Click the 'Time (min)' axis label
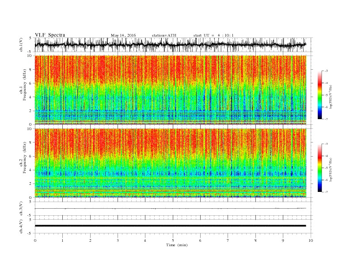The height and width of the screenshot is (270, 350). [x=177, y=245]
